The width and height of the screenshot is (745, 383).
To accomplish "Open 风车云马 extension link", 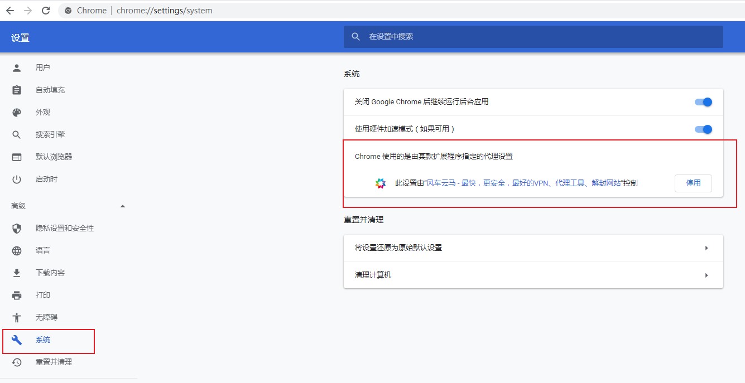I will pyautogui.click(x=523, y=183).
